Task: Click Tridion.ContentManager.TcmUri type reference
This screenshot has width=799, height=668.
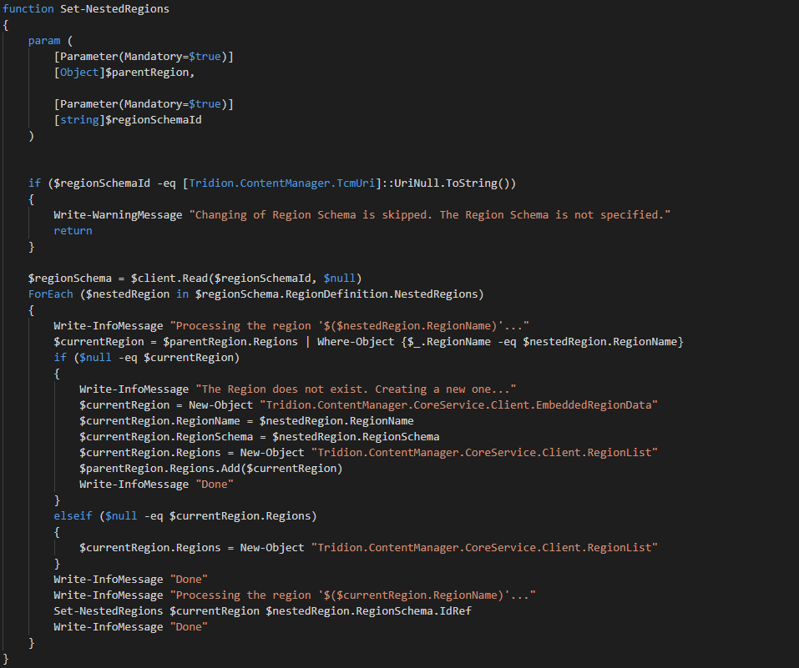Action: tap(282, 183)
